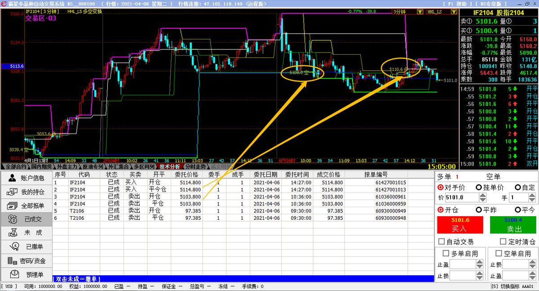Select order row with 报单编号 61036000961

tap(243, 196)
